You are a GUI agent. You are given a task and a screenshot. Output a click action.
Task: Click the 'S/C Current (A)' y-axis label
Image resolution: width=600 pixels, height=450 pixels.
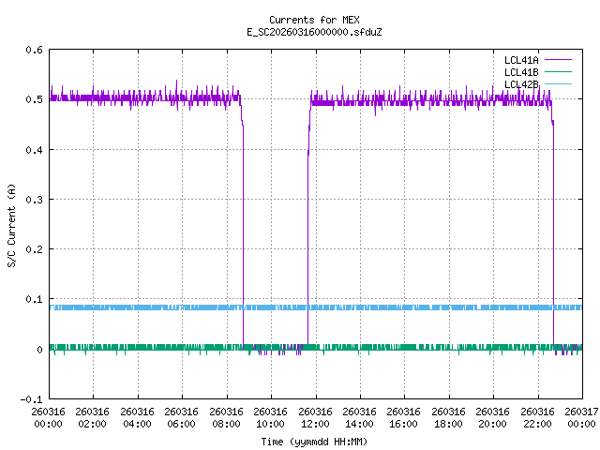point(12,225)
